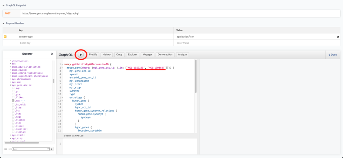This screenshot has height=158, width=343.
Task: Remove the content-type header row
Action: tap(338, 36)
